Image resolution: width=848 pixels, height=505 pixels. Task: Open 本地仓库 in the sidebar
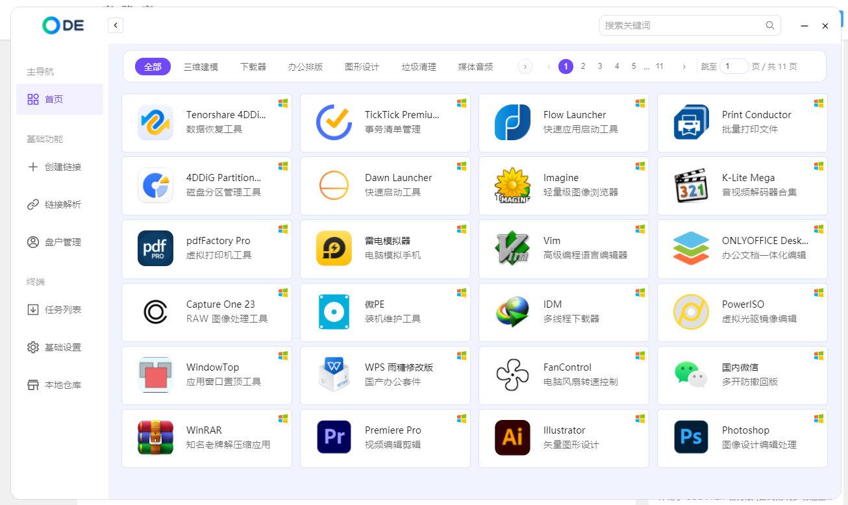click(x=60, y=385)
